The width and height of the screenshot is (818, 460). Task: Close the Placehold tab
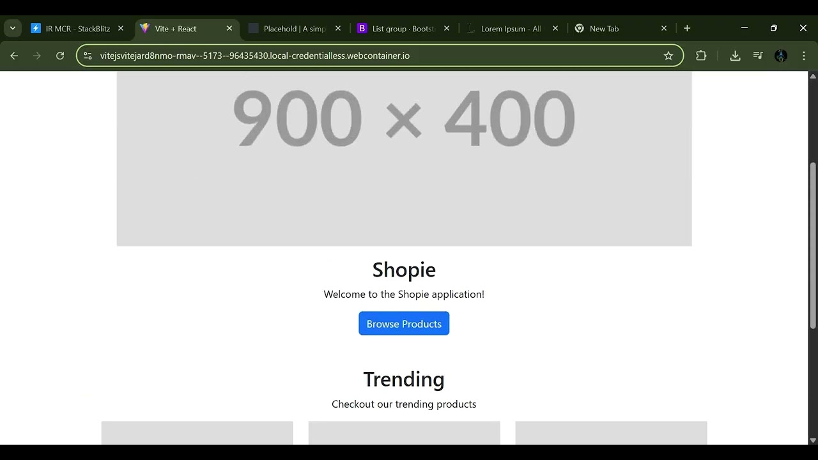pos(338,29)
